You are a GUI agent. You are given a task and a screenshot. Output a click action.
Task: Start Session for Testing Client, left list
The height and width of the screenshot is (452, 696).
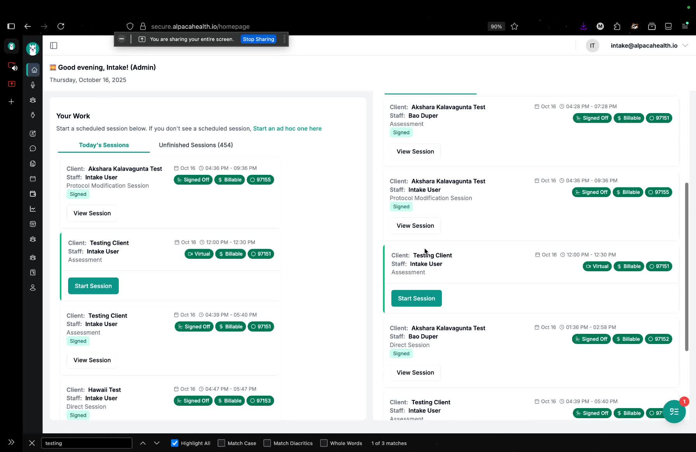[x=93, y=286]
